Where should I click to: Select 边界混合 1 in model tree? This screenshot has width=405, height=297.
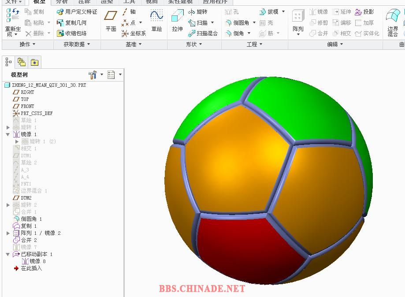(x=30, y=191)
